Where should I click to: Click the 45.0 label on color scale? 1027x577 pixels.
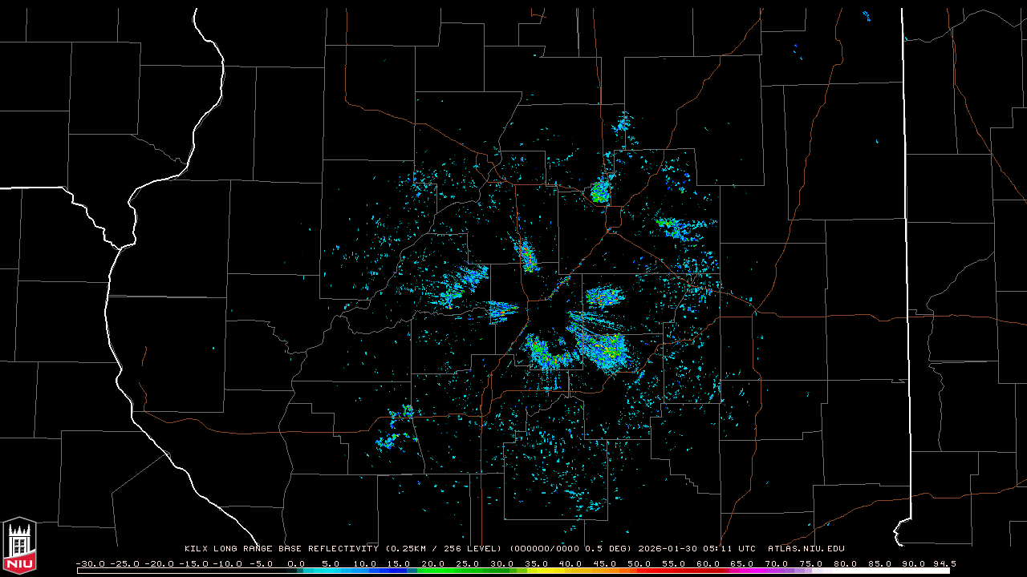pos(604,563)
